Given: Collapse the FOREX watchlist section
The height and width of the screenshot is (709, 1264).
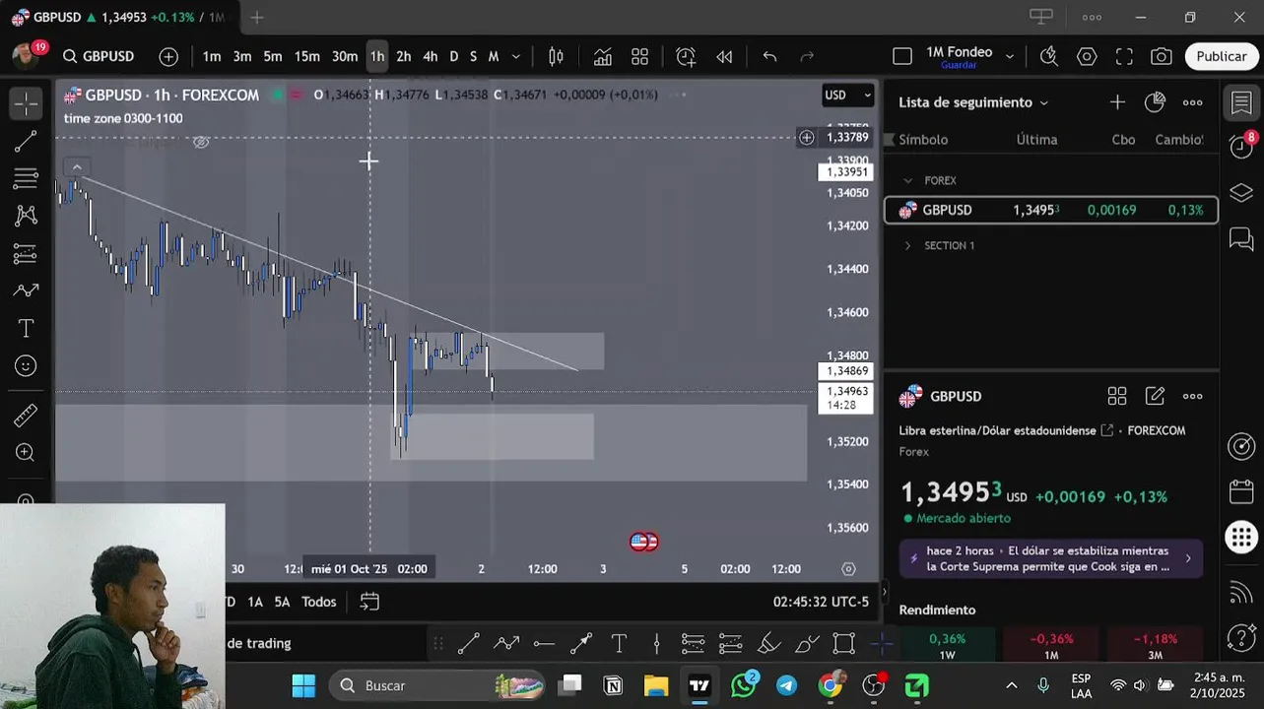Looking at the screenshot, I should [907, 180].
